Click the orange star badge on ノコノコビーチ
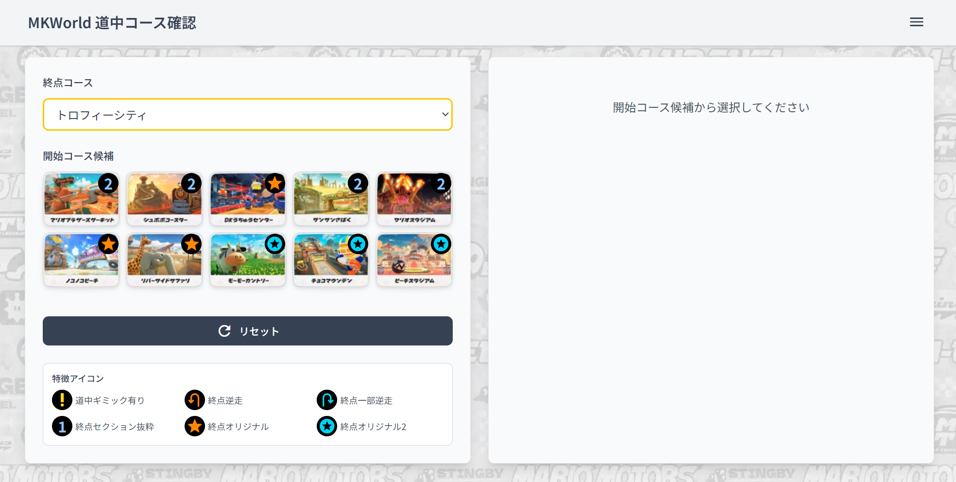Image resolution: width=956 pixels, height=482 pixels. coord(108,244)
